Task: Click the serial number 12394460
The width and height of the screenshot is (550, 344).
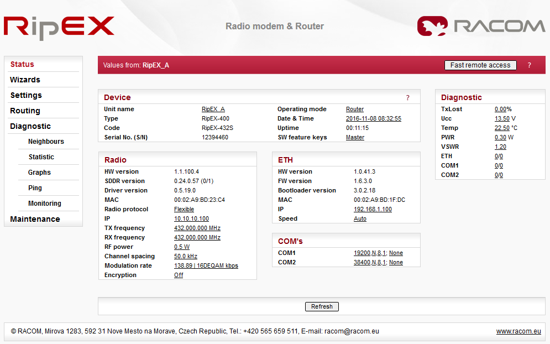Action: click(215, 137)
